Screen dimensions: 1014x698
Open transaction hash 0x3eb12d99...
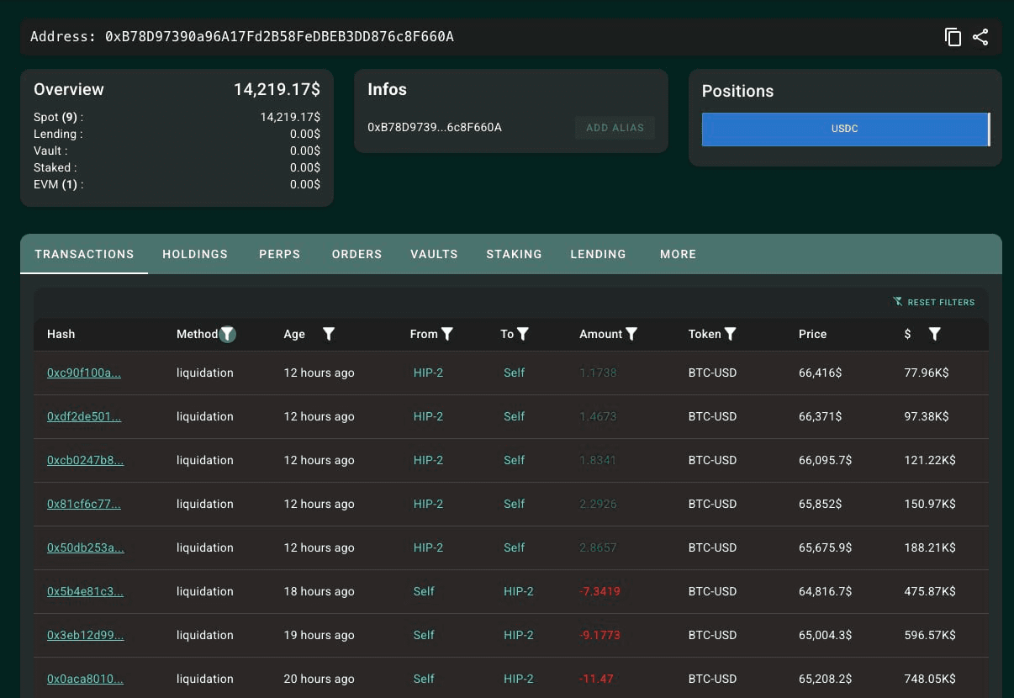tap(85, 635)
